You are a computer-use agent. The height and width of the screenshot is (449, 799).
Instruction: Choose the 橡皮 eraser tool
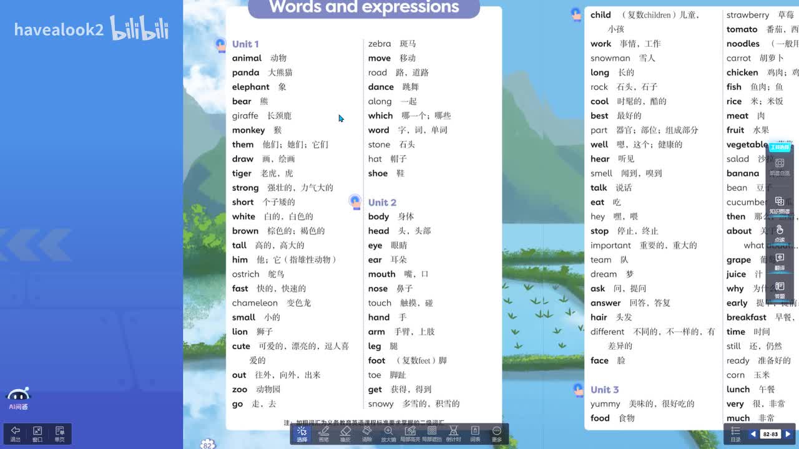coord(345,434)
